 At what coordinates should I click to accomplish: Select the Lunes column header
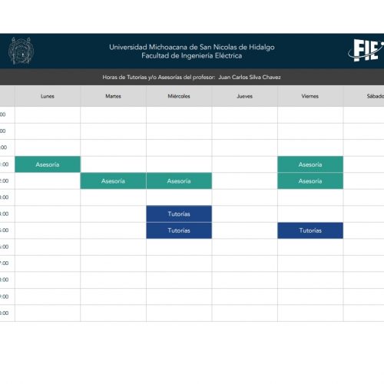click(48, 96)
